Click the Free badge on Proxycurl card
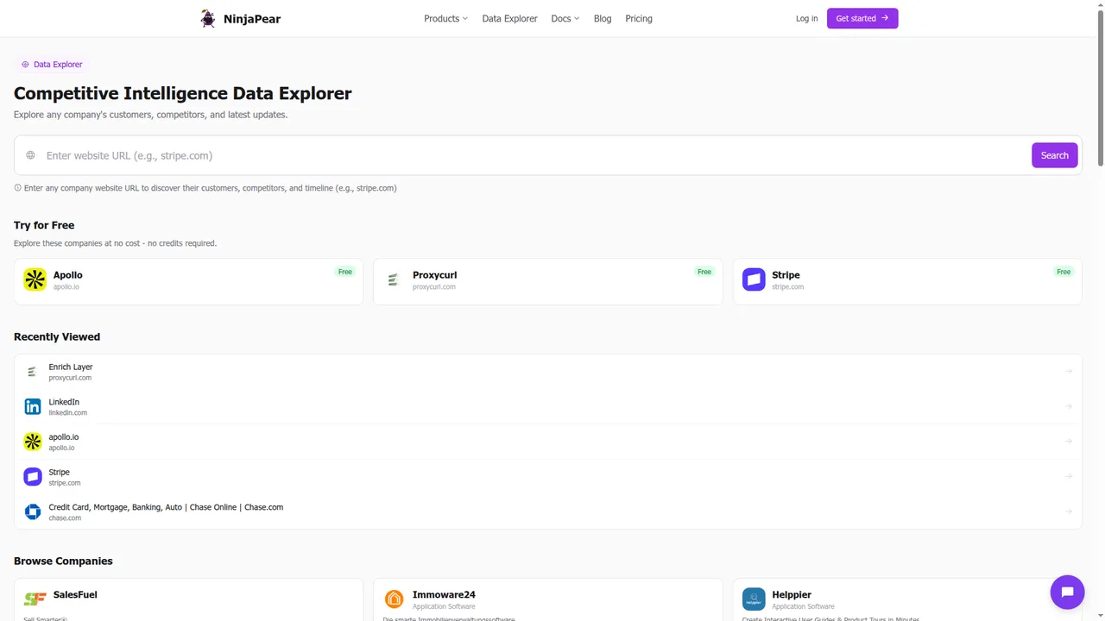This screenshot has height=621, width=1105. click(704, 272)
